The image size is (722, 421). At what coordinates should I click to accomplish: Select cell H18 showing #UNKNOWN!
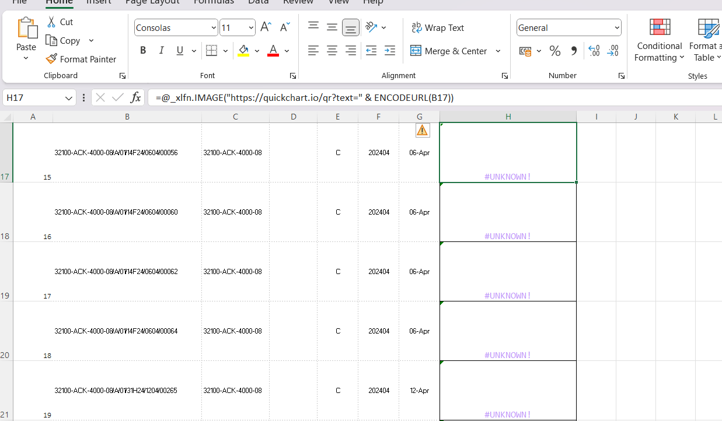coord(508,212)
